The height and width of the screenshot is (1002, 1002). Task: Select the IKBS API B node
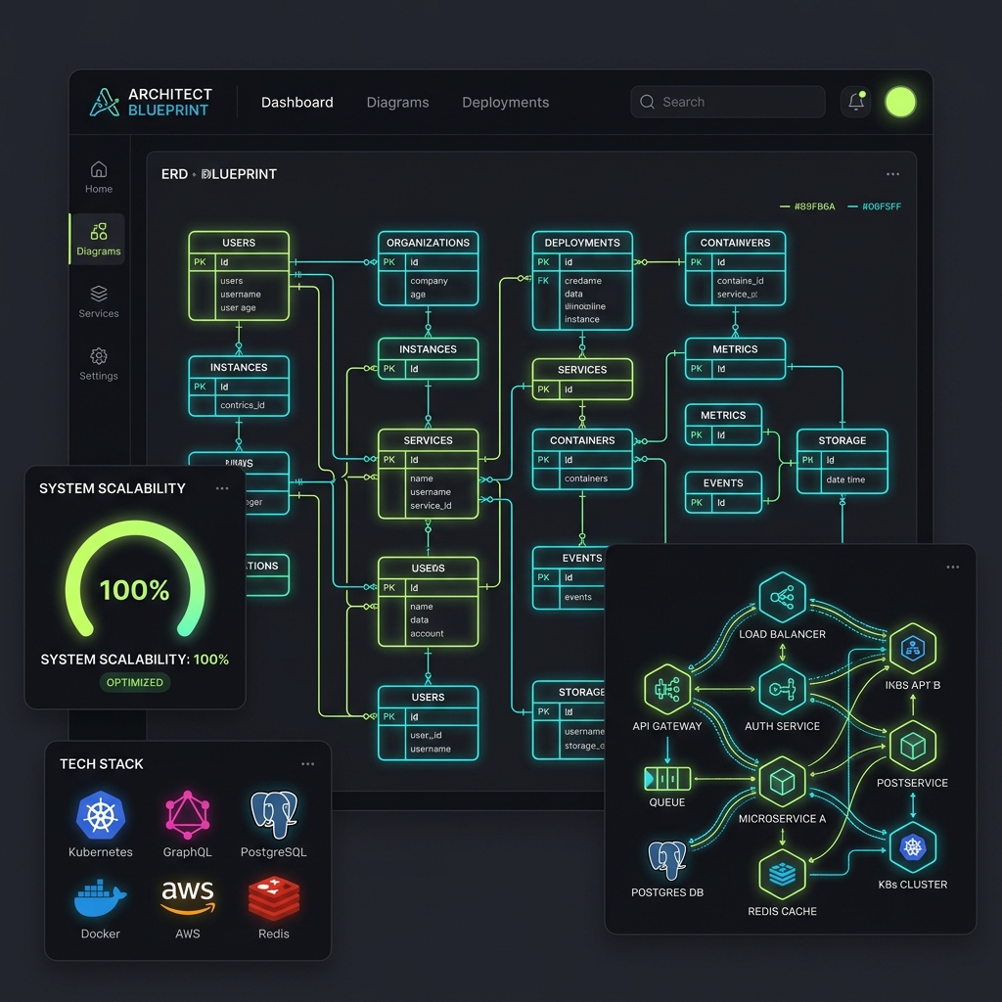913,649
